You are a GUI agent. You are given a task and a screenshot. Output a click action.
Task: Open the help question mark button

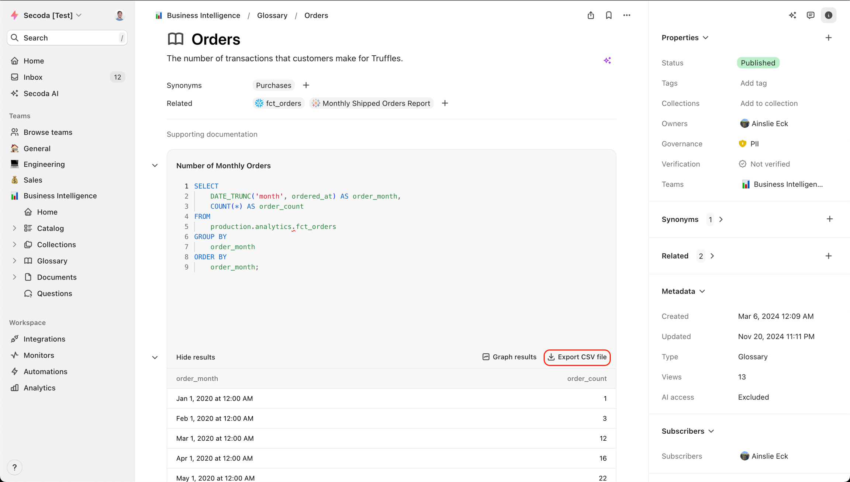(x=15, y=467)
